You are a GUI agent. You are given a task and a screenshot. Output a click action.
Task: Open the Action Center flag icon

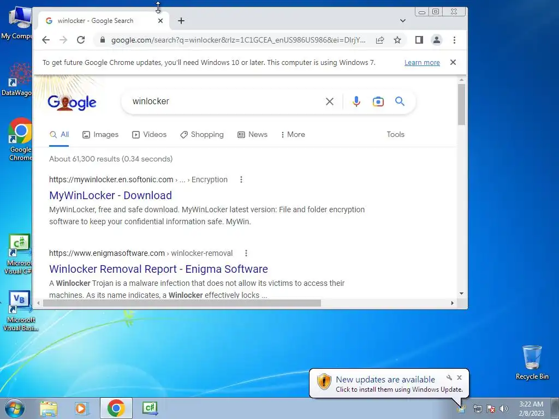click(x=491, y=409)
